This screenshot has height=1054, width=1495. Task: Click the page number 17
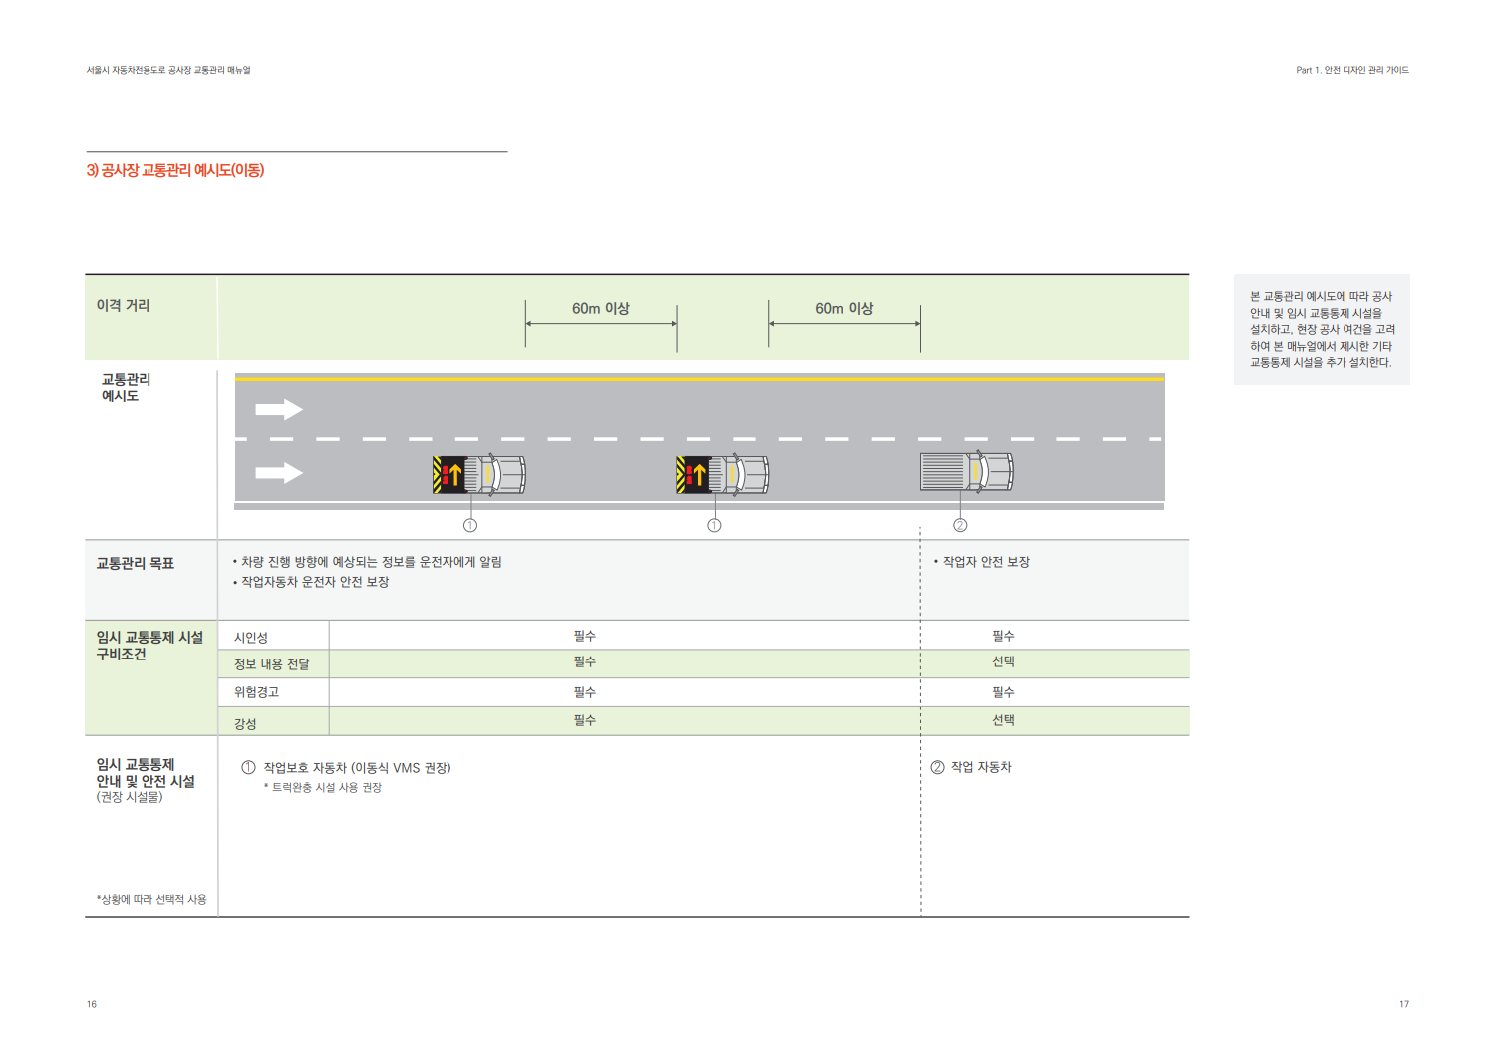click(x=1403, y=1004)
